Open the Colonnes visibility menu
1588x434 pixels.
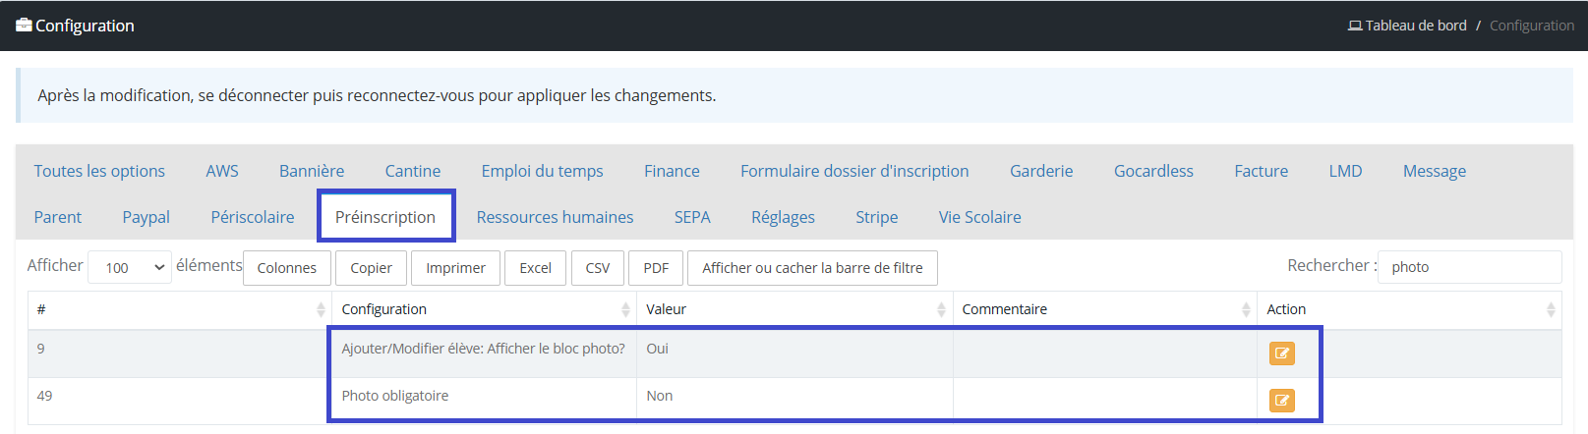pyautogui.click(x=287, y=267)
